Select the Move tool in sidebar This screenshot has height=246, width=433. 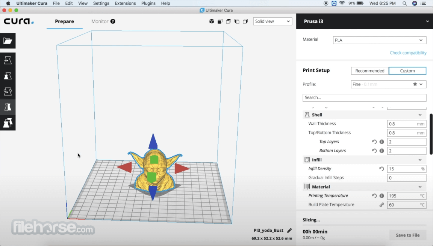pos(8,60)
